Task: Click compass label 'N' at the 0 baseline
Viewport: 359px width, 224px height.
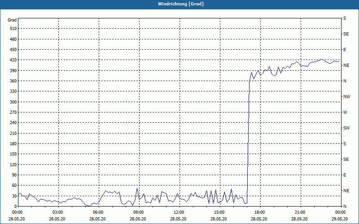Action: click(x=345, y=207)
